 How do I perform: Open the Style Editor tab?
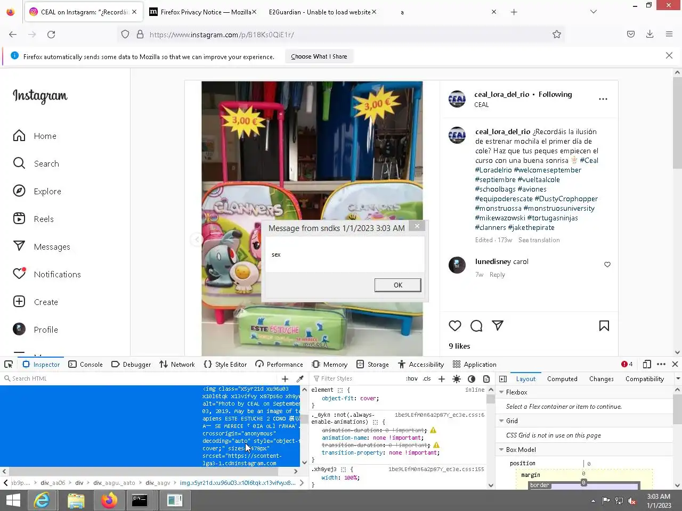[225, 365]
